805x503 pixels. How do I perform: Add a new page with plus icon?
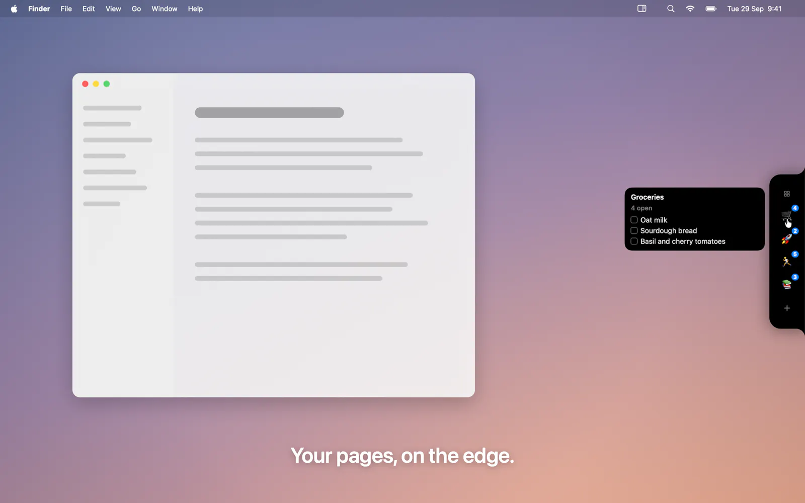click(787, 308)
